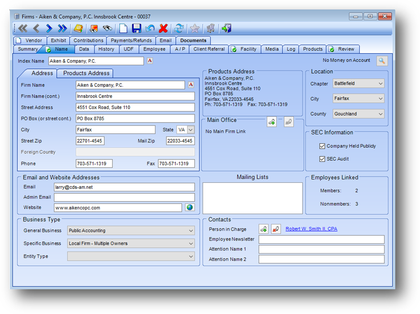Switch to the Documents tab
This screenshot has height=314, width=420.
[193, 41]
